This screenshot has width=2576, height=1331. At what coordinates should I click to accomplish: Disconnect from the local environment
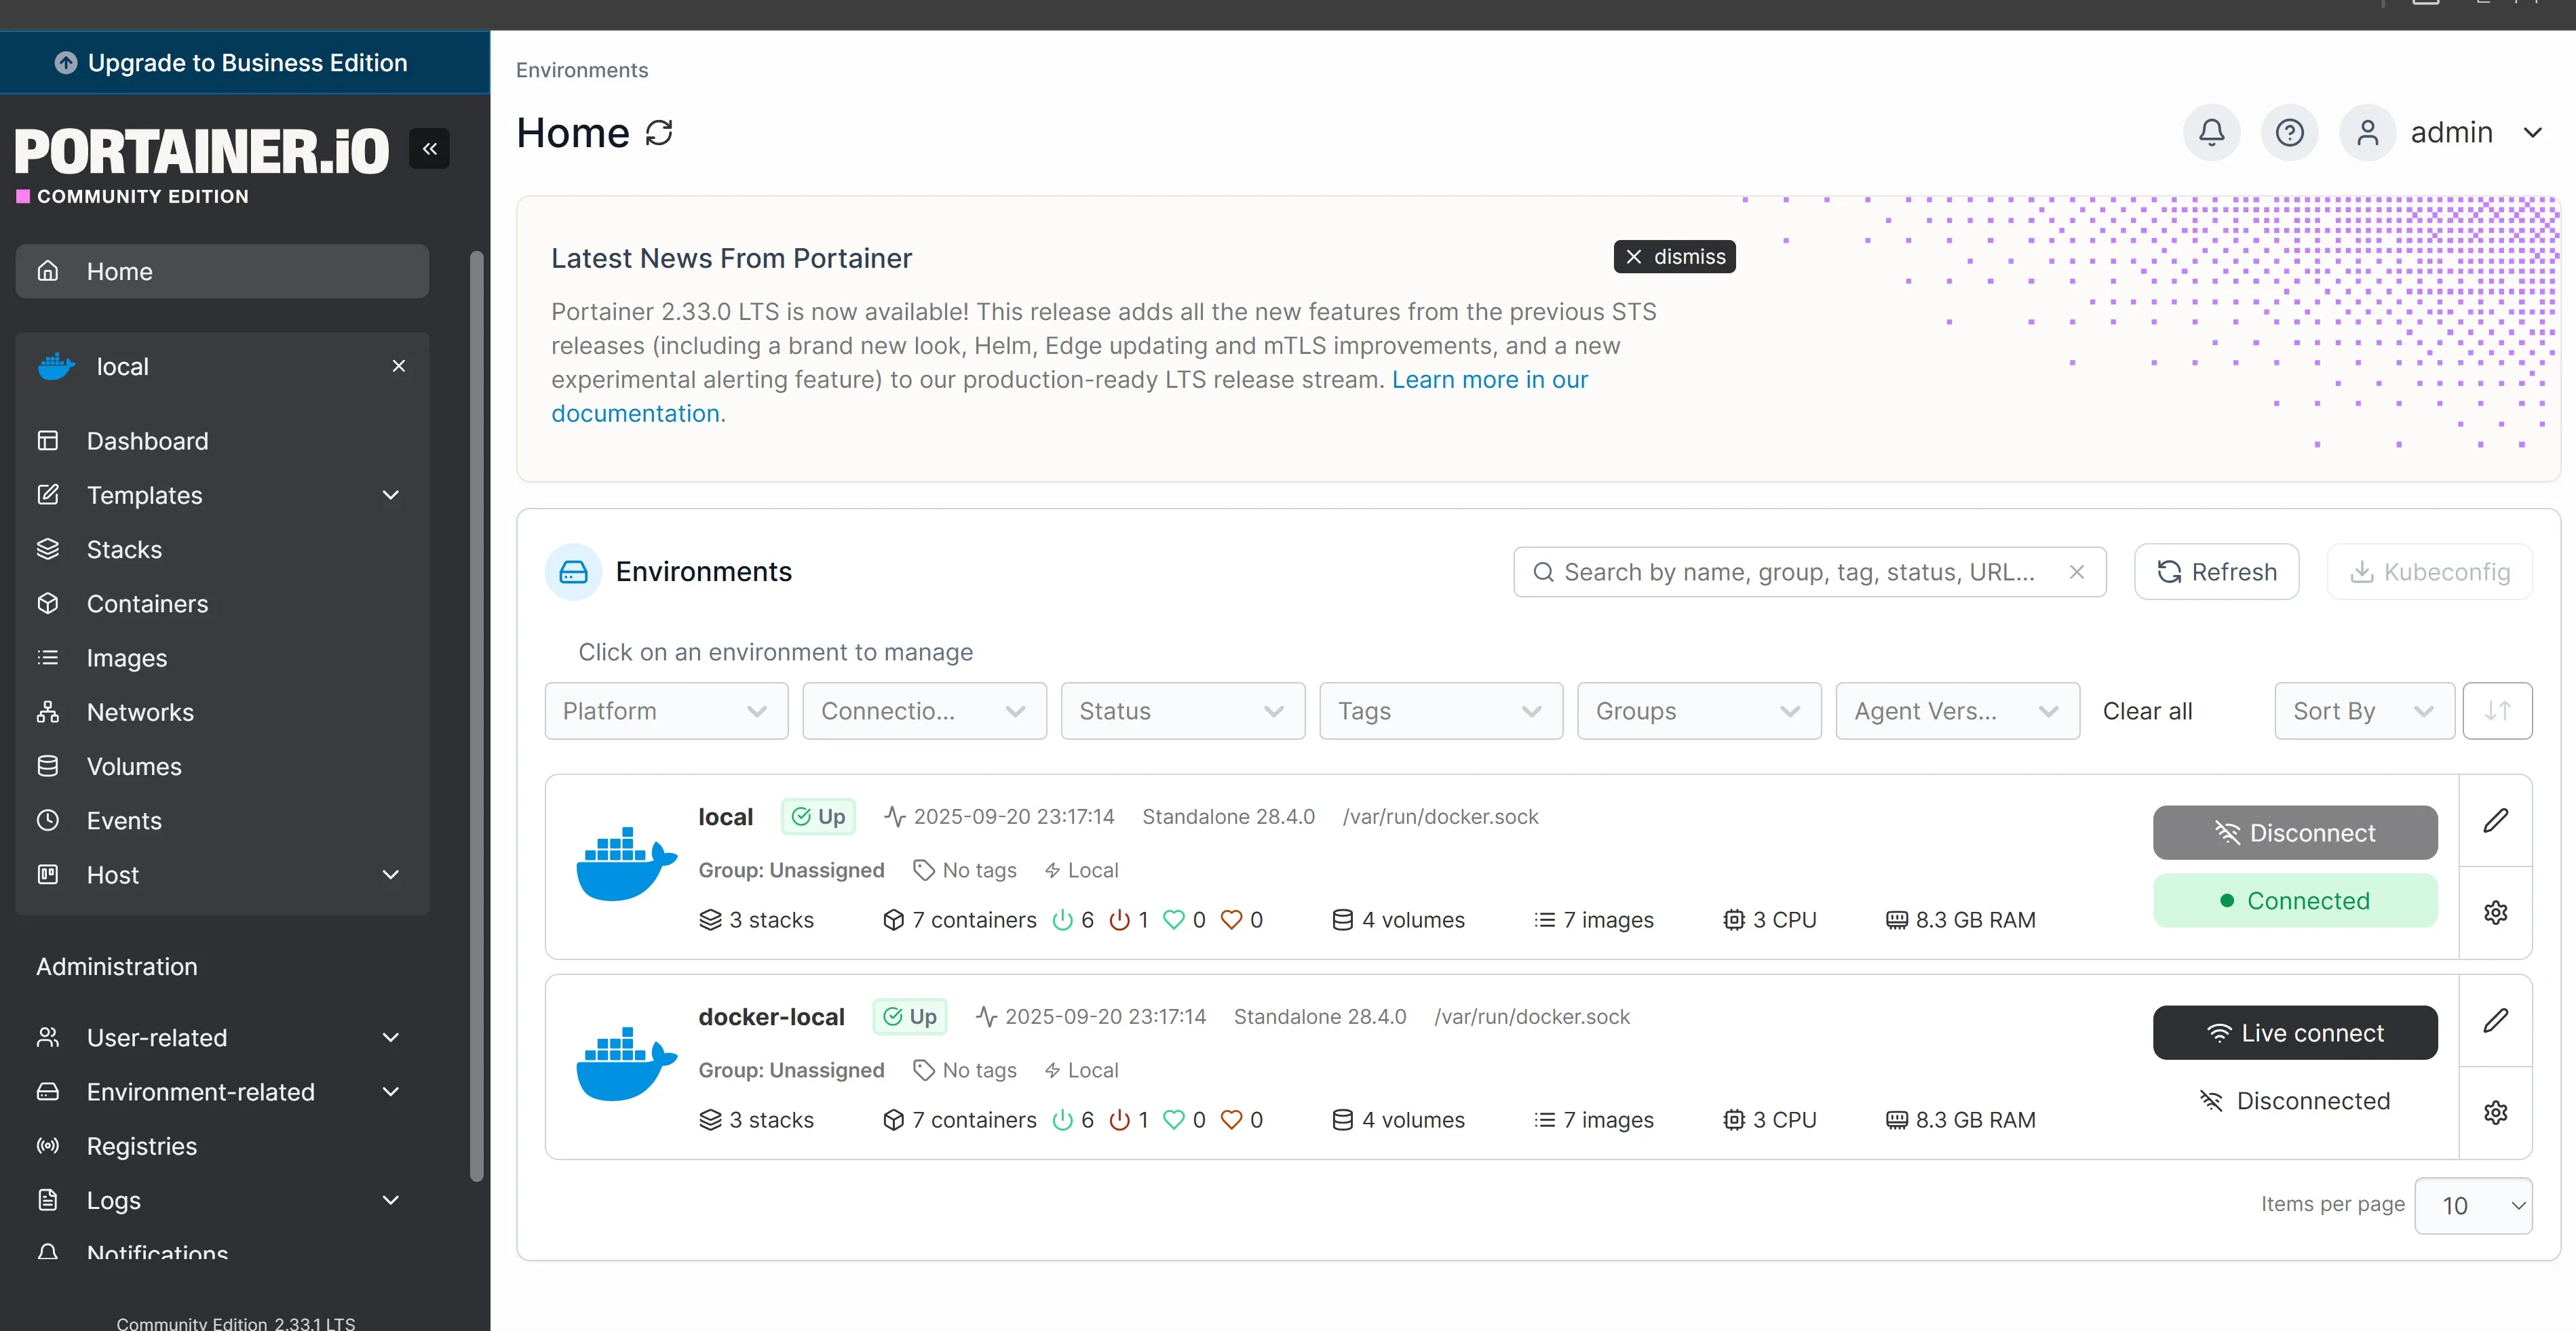[x=2295, y=833]
